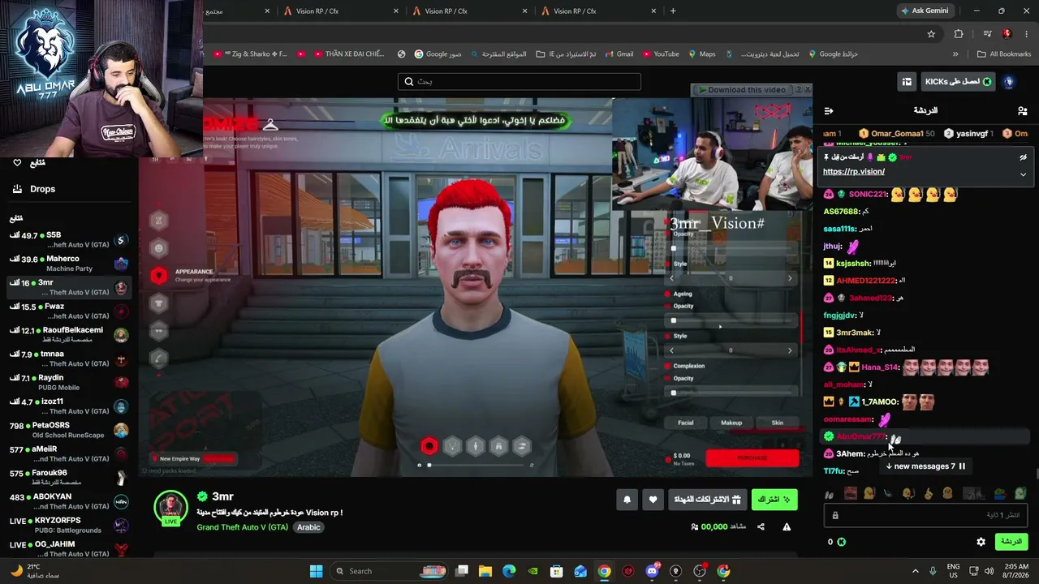The height and width of the screenshot is (584, 1039).
Task: Click the notification bell under the stream
Action: pyautogui.click(x=627, y=500)
